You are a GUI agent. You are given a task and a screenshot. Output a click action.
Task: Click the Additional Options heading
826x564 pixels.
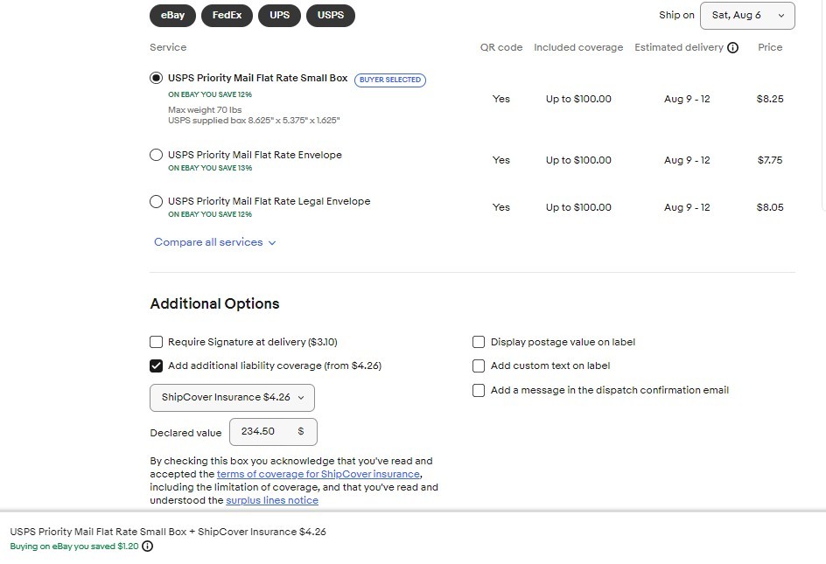pyautogui.click(x=214, y=303)
